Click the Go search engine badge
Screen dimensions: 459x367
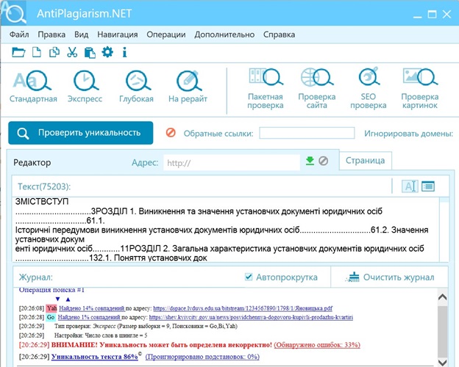click(x=51, y=317)
